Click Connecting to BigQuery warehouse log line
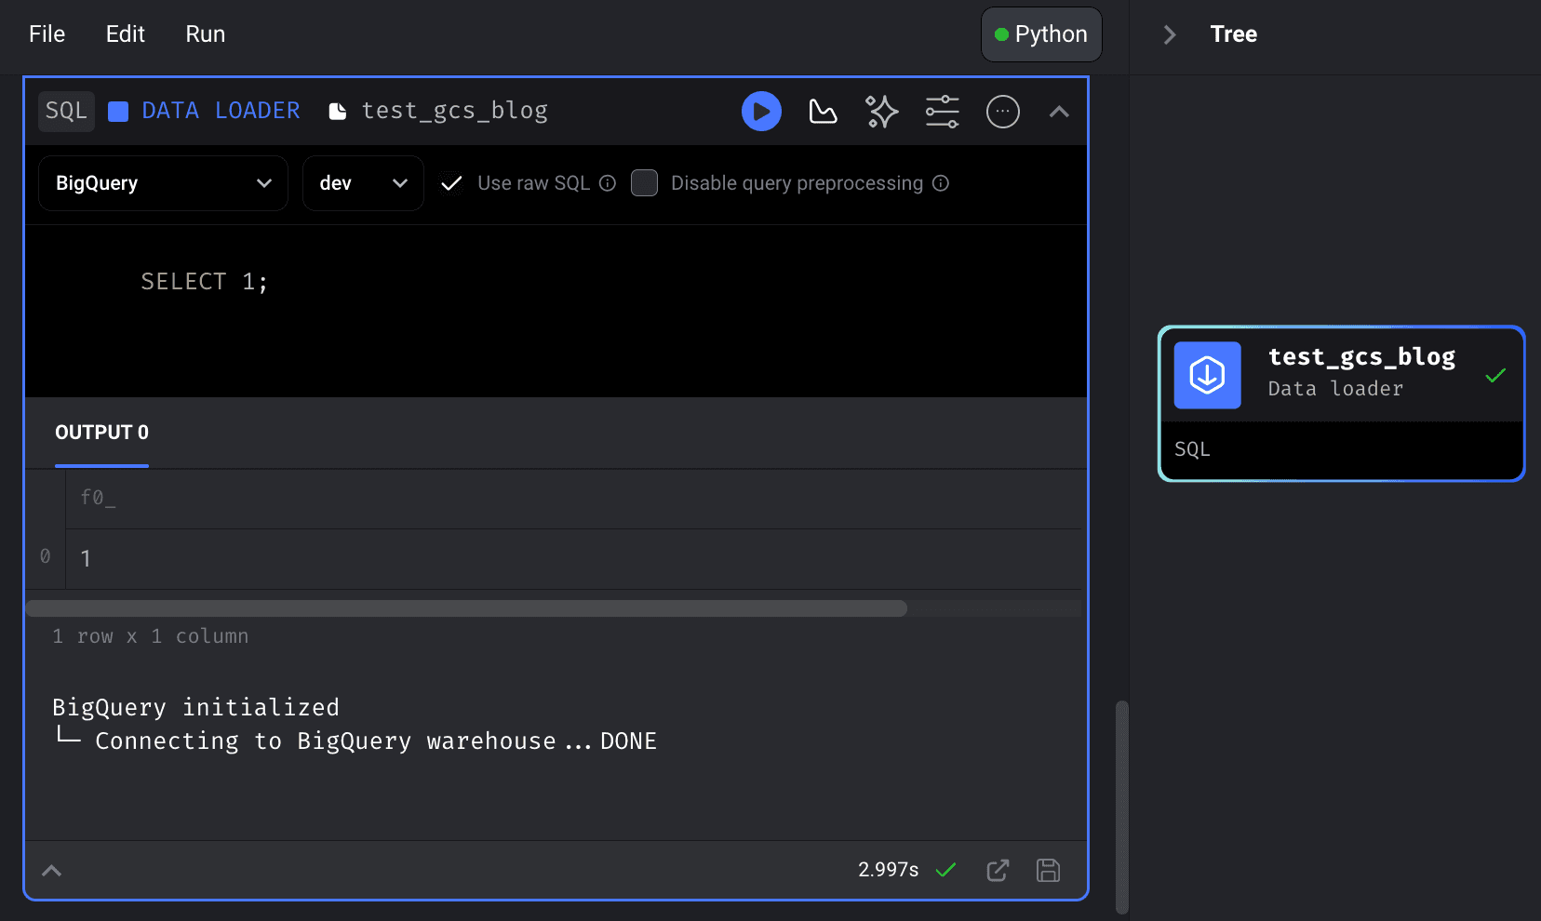This screenshot has width=1541, height=921. point(376,741)
